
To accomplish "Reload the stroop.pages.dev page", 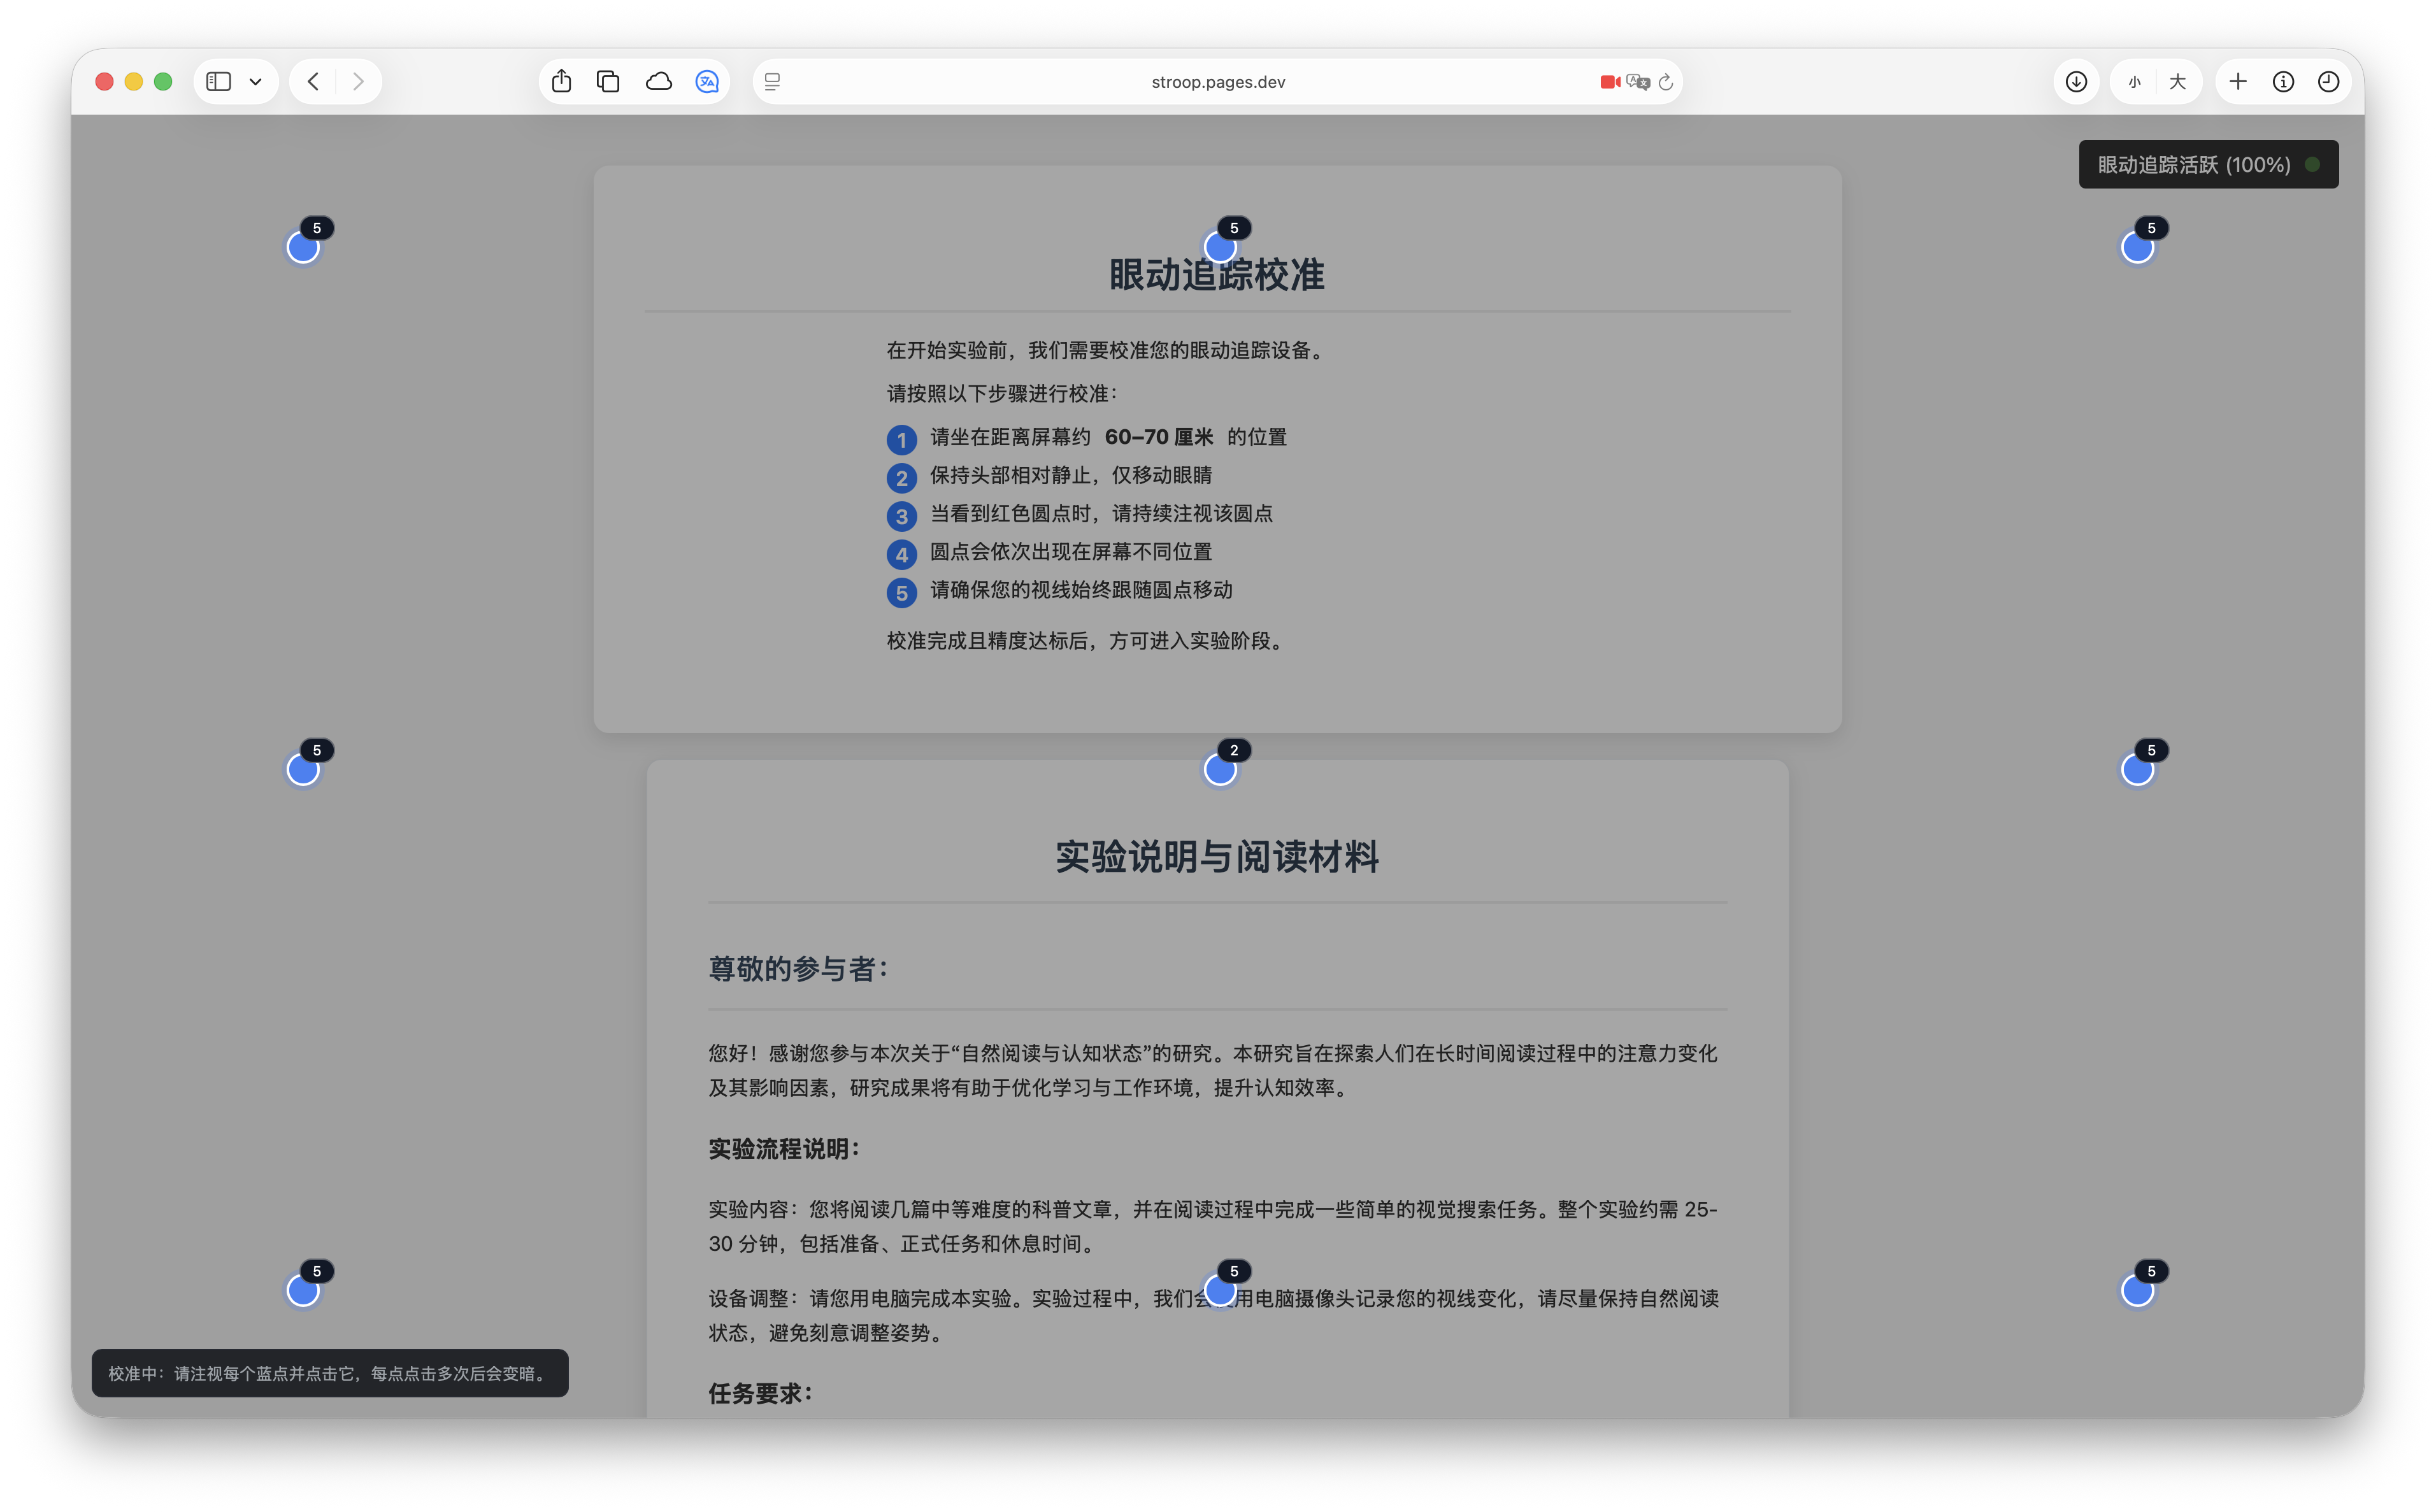I will 1666,81.
